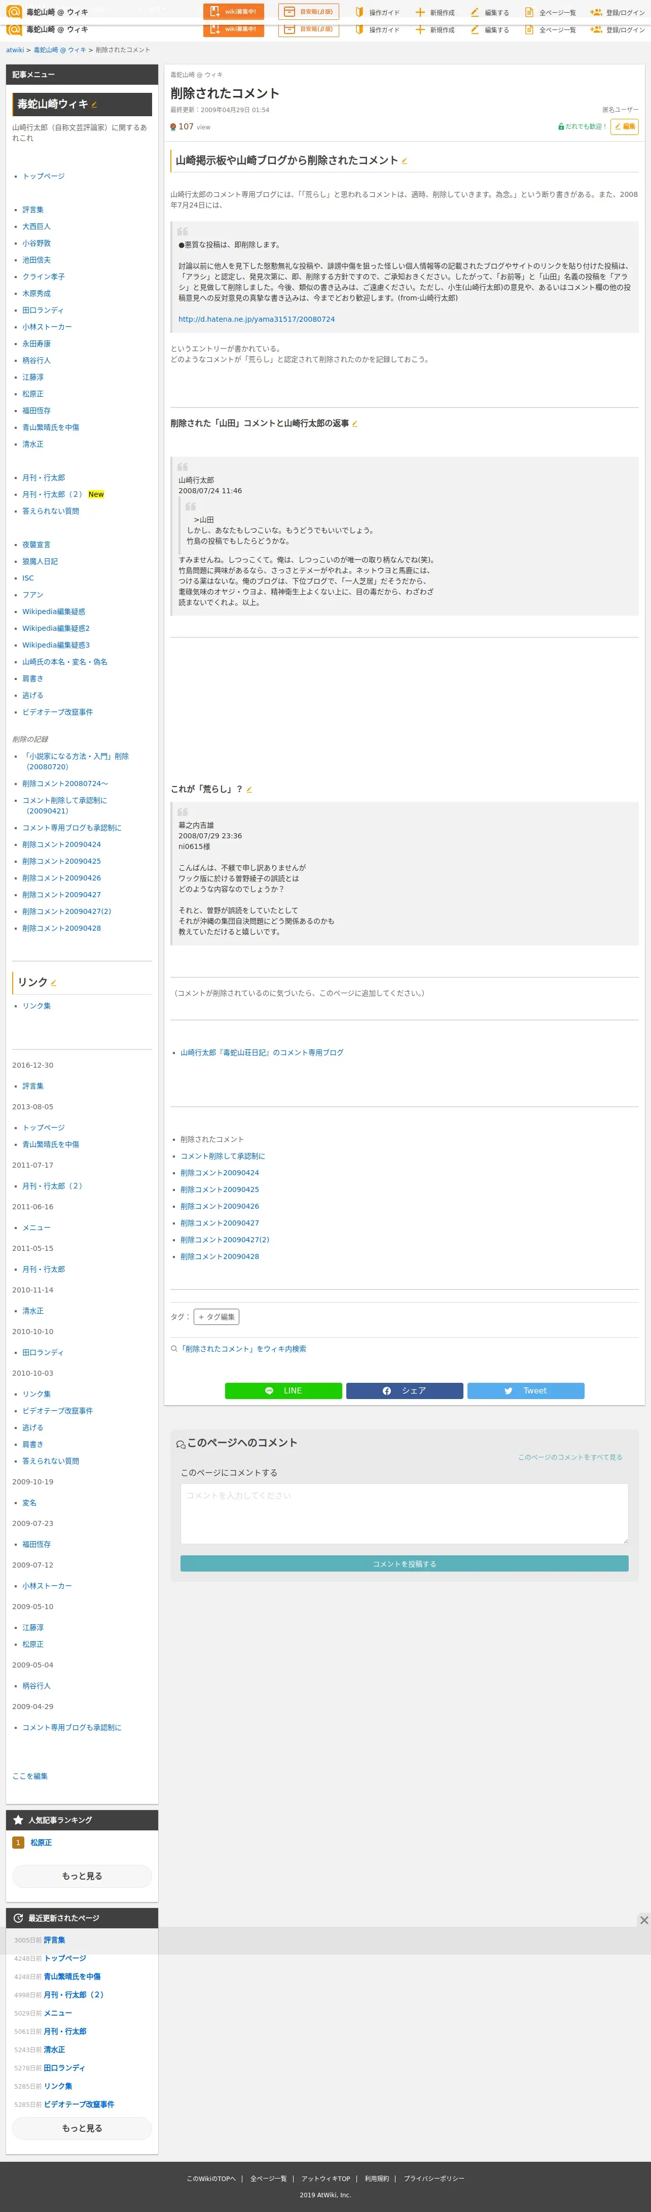This screenshot has width=651, height=2212.
Task: Open フアン sidebar link
Action: click(32, 595)
